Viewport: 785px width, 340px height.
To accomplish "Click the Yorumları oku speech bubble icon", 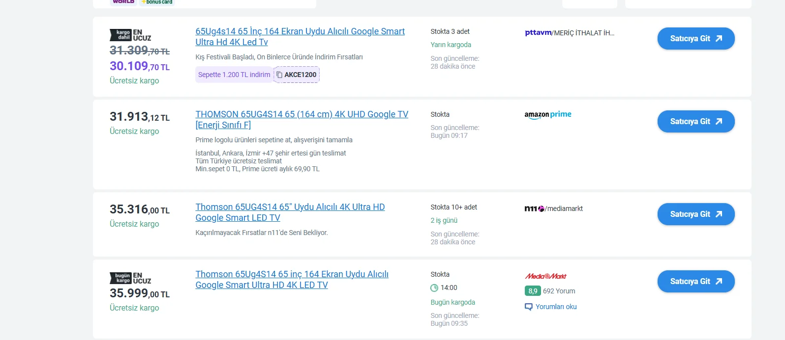I will (x=529, y=307).
